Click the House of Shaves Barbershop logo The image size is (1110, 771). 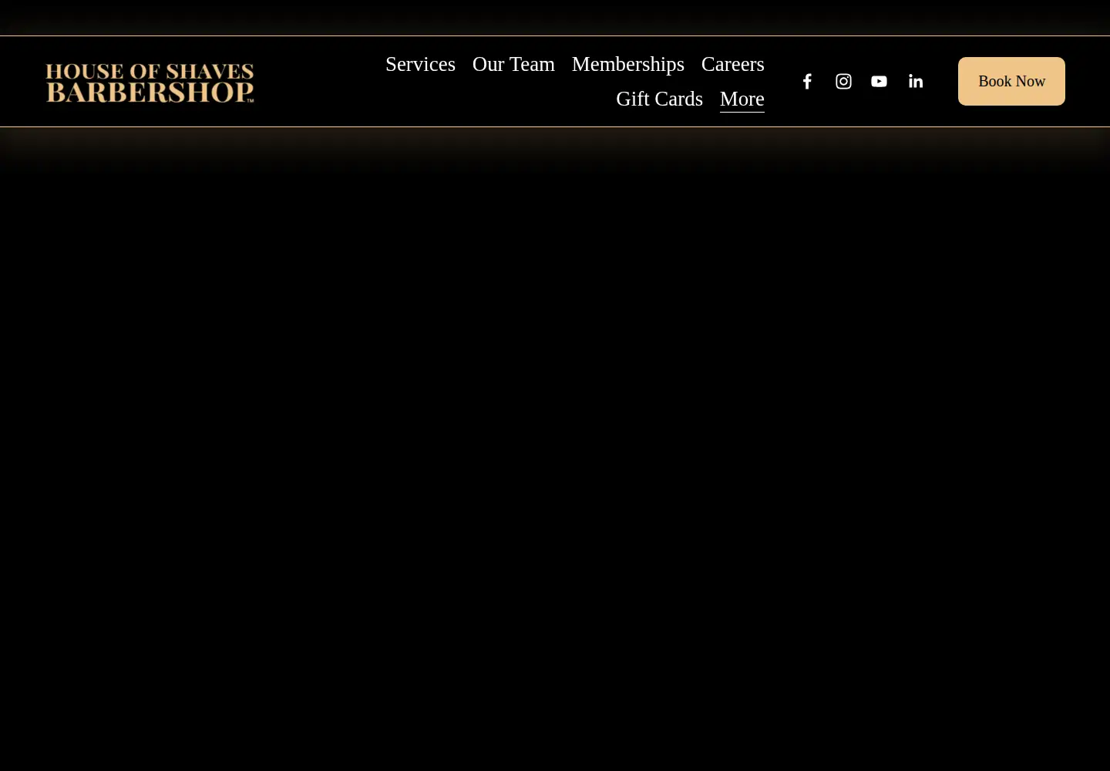(x=150, y=82)
